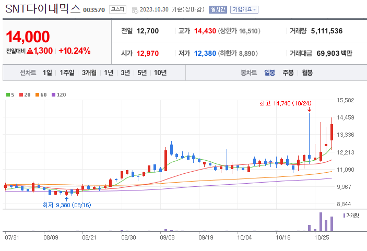Click the 15,582 price axis label

tap(346, 100)
